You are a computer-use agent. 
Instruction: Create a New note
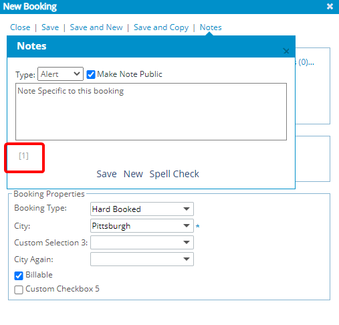tap(133, 174)
